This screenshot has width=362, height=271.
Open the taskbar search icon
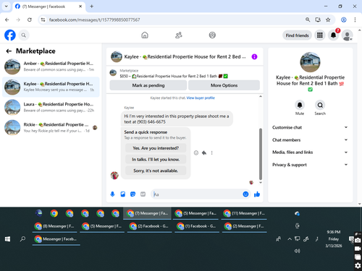click(22, 239)
